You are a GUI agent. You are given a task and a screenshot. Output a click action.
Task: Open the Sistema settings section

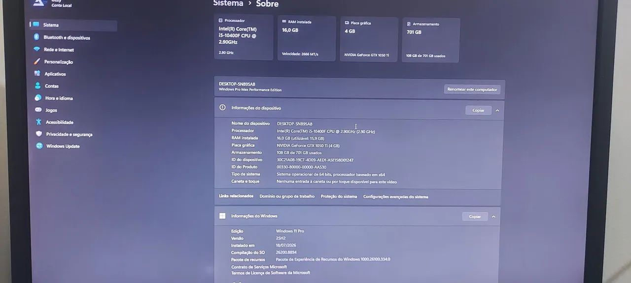(x=73, y=25)
